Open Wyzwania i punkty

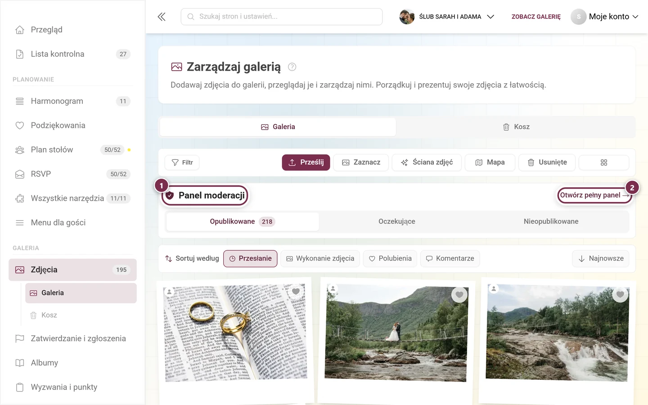pos(72,387)
